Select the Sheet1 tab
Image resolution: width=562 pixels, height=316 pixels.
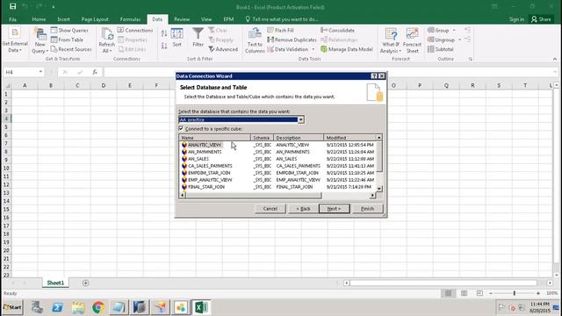(55, 283)
